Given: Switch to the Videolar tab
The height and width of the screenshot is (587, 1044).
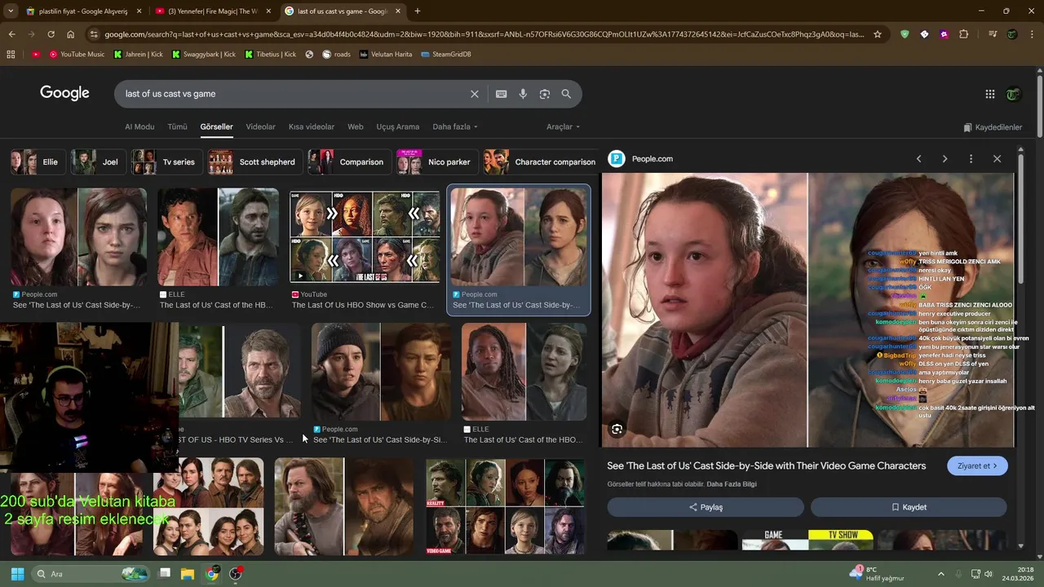Looking at the screenshot, I should (x=261, y=127).
